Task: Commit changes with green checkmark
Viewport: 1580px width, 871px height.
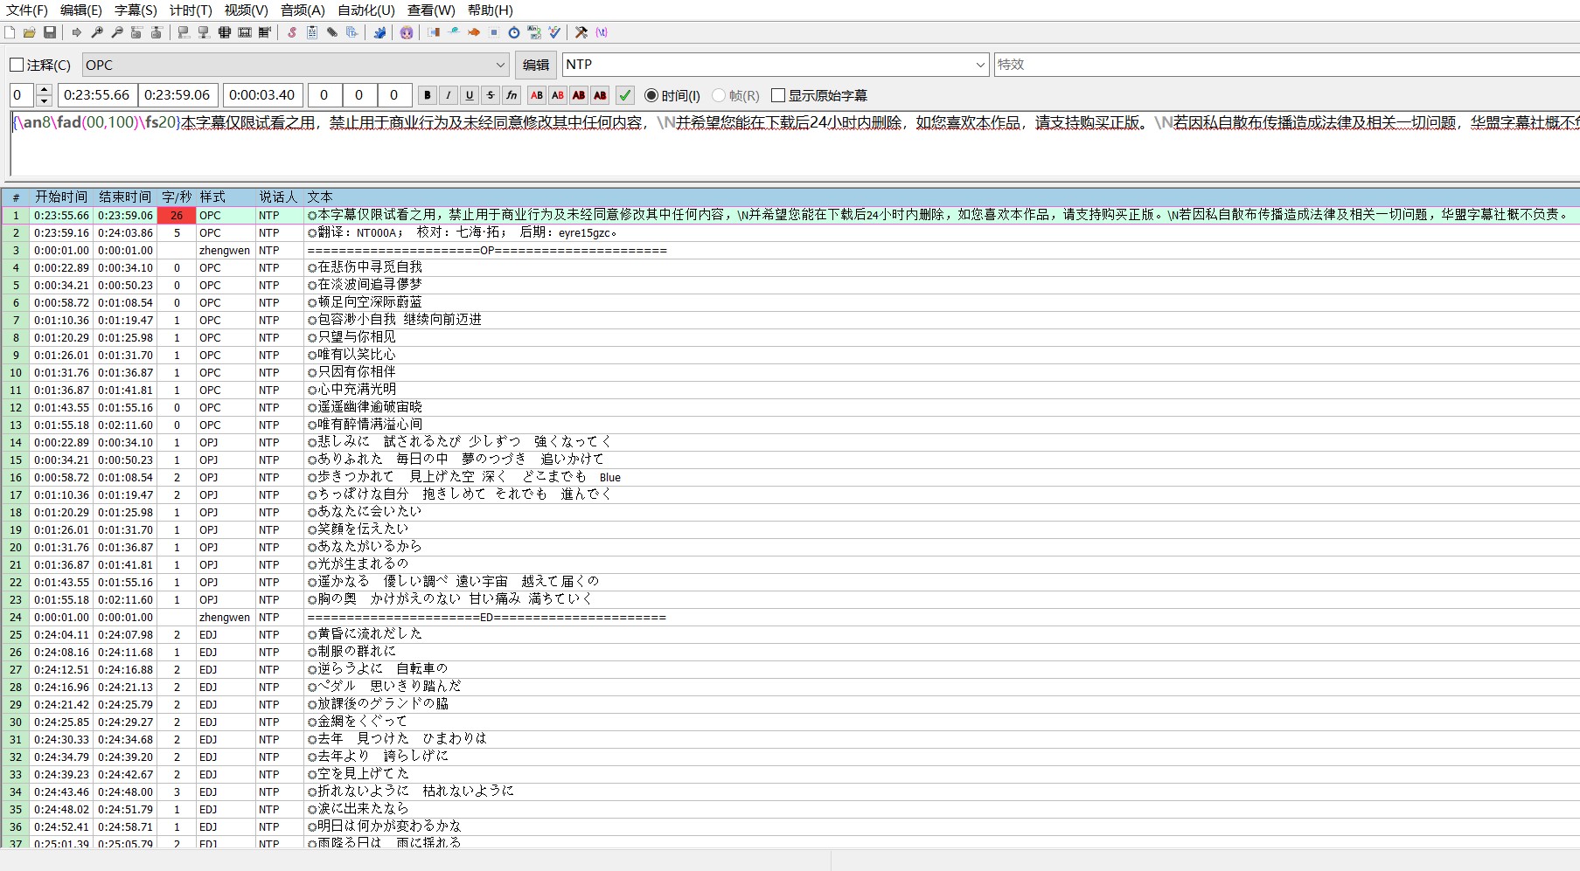Action: tap(625, 95)
